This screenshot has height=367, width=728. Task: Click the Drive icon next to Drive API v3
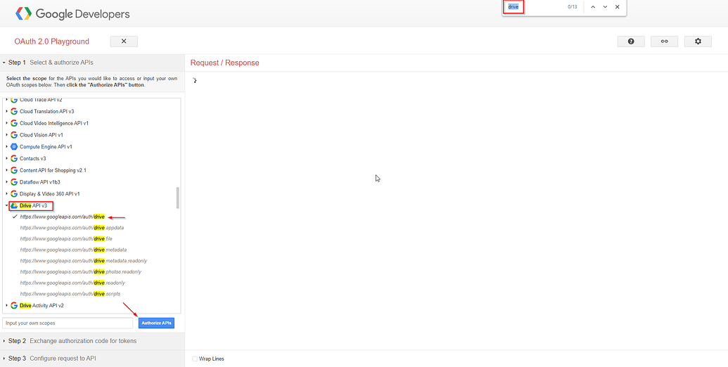coord(14,205)
